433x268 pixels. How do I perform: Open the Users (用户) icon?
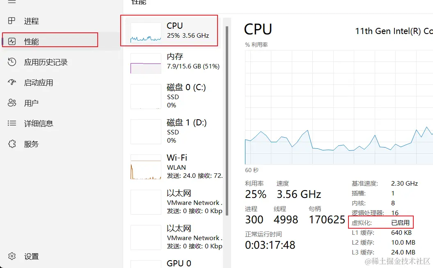[x=12, y=103]
